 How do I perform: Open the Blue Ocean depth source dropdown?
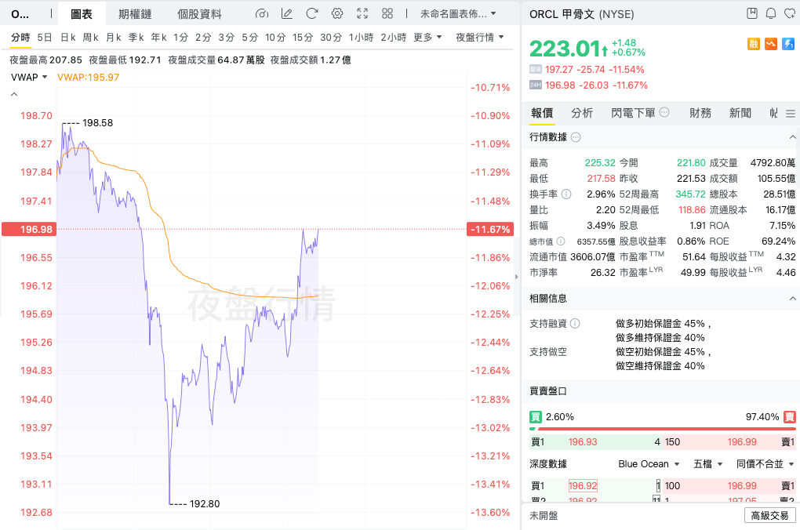(649, 464)
